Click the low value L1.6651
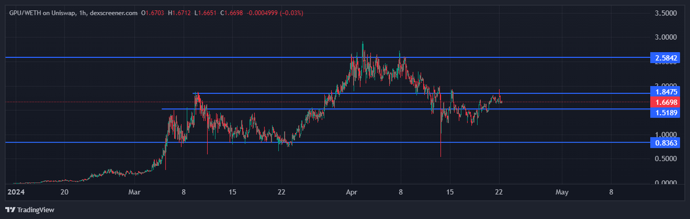 point(206,13)
